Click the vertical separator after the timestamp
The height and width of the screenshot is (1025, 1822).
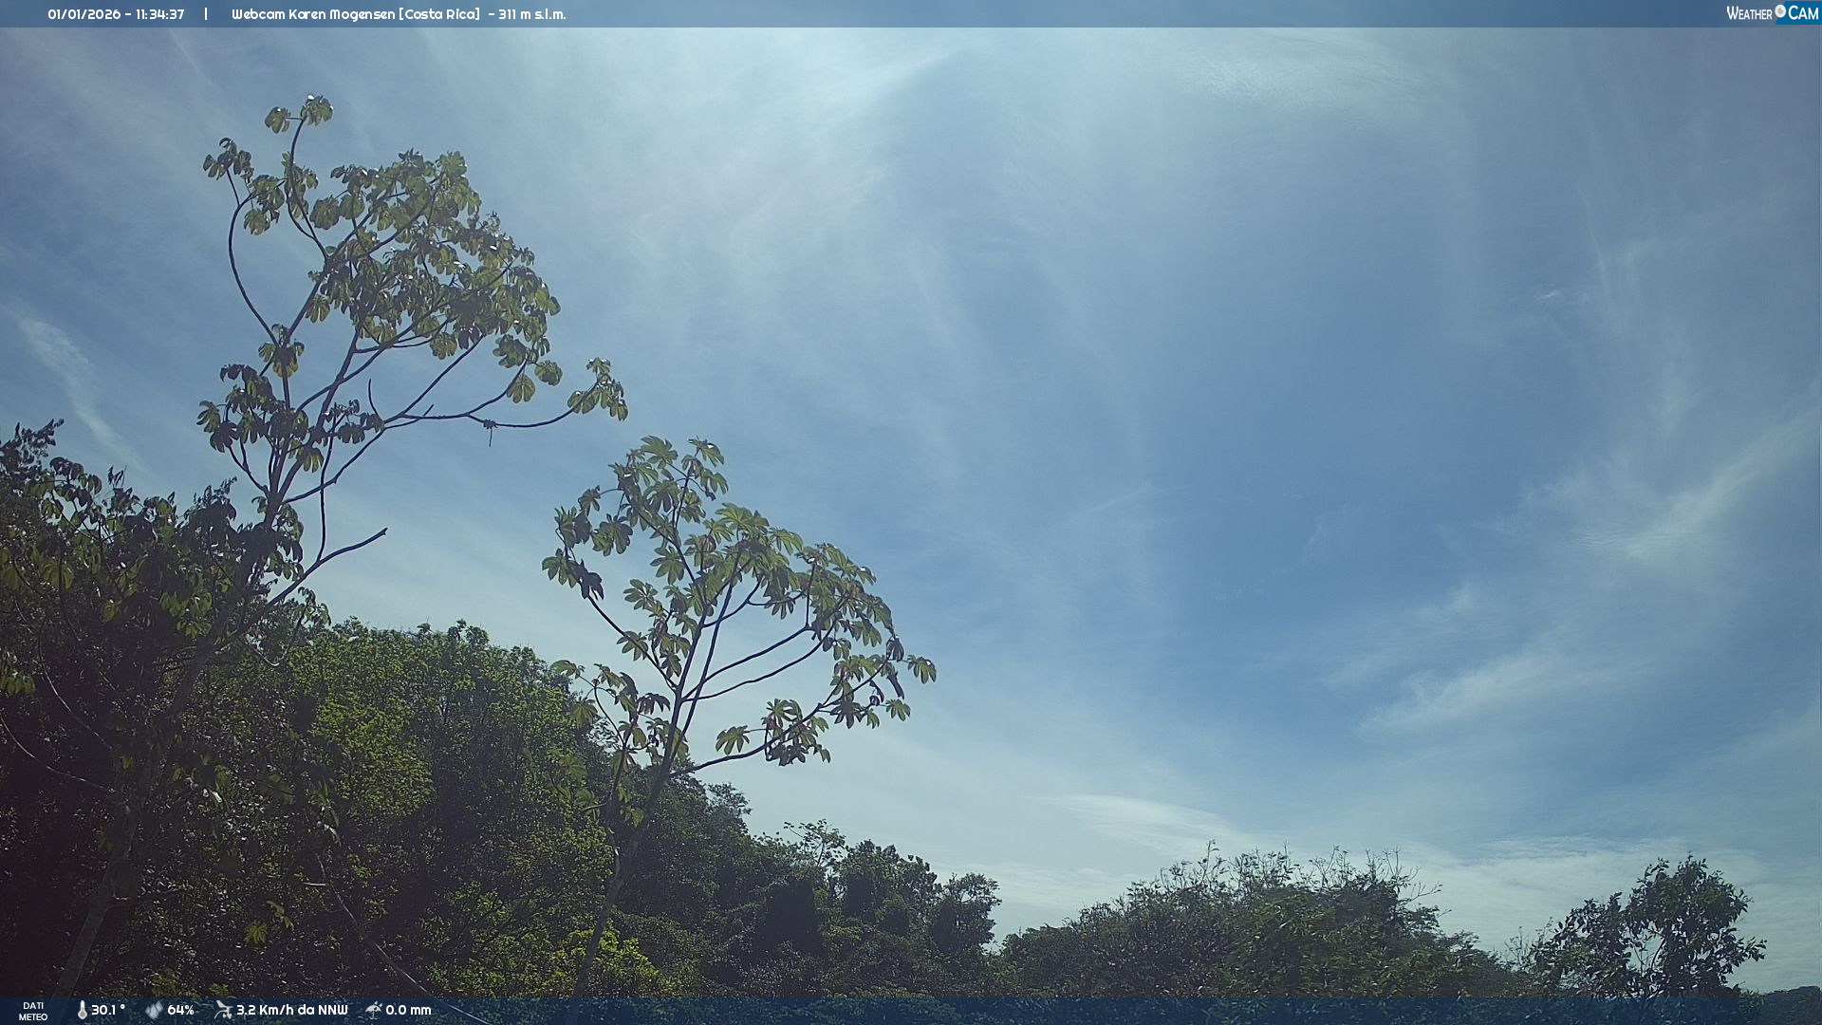point(205,14)
